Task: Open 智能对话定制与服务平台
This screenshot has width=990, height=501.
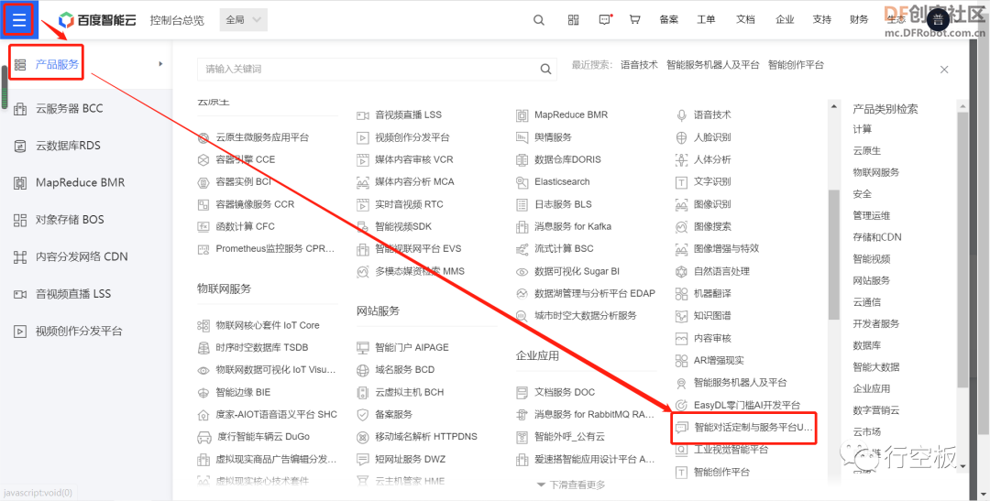Action: (x=752, y=427)
